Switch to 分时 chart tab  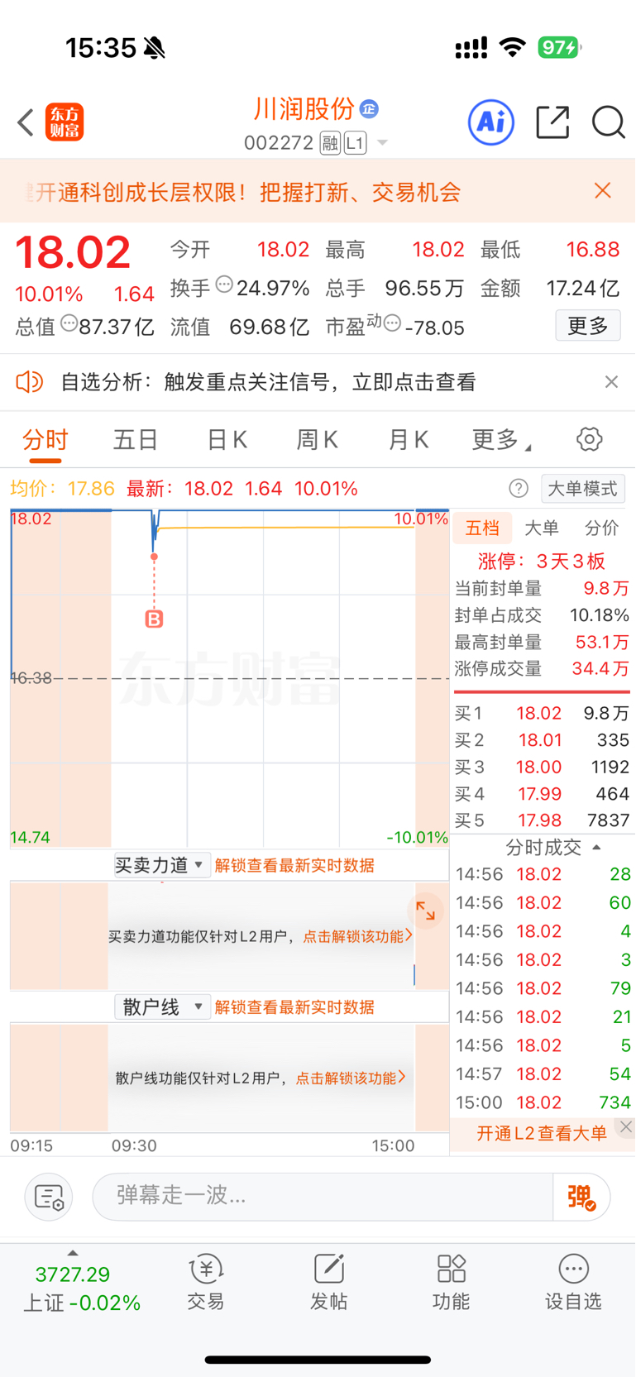[x=45, y=440]
